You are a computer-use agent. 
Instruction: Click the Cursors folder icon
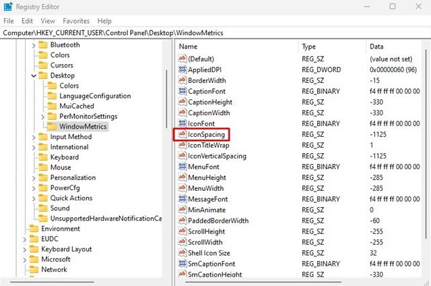[x=43, y=65]
